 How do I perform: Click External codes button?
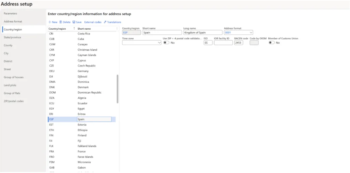tap(93, 22)
